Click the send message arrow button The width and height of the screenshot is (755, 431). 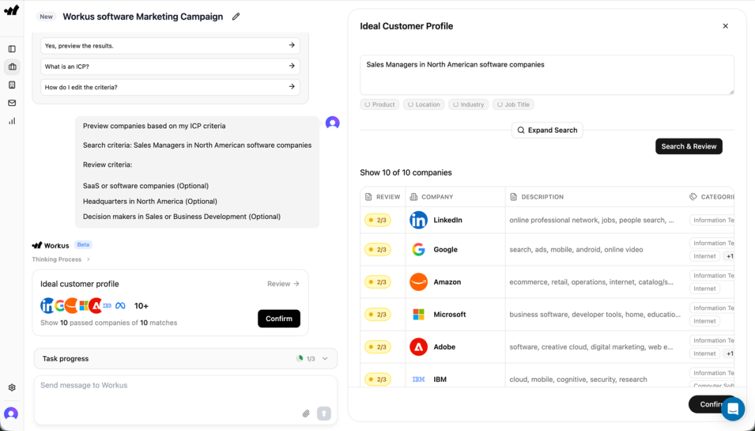click(x=324, y=414)
